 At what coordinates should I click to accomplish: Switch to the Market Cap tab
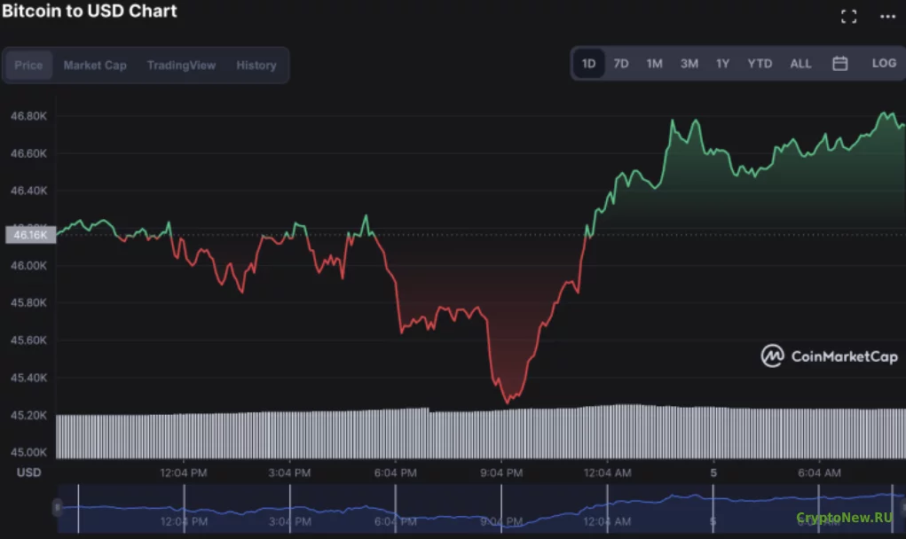[x=95, y=66]
